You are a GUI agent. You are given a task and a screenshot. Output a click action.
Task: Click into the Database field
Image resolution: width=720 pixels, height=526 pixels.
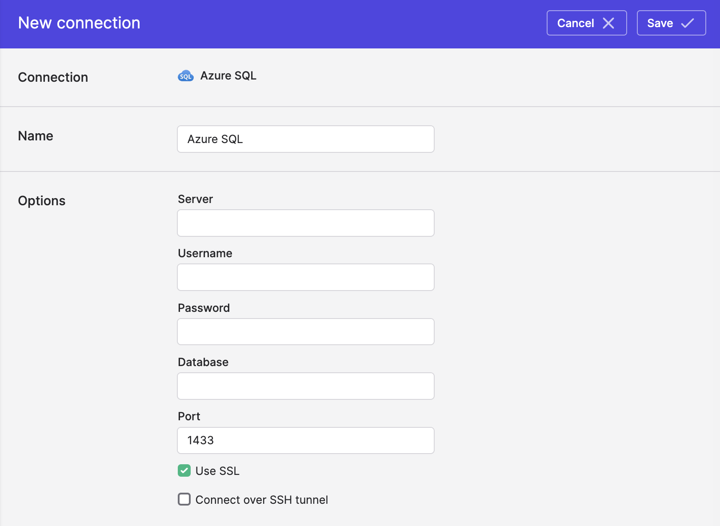point(306,386)
